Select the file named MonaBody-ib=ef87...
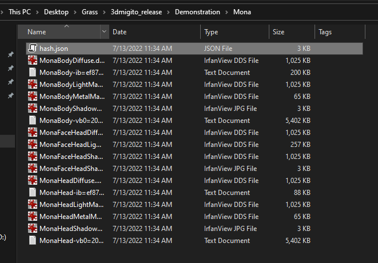Screen dimensions: 378x263 click(x=71, y=73)
